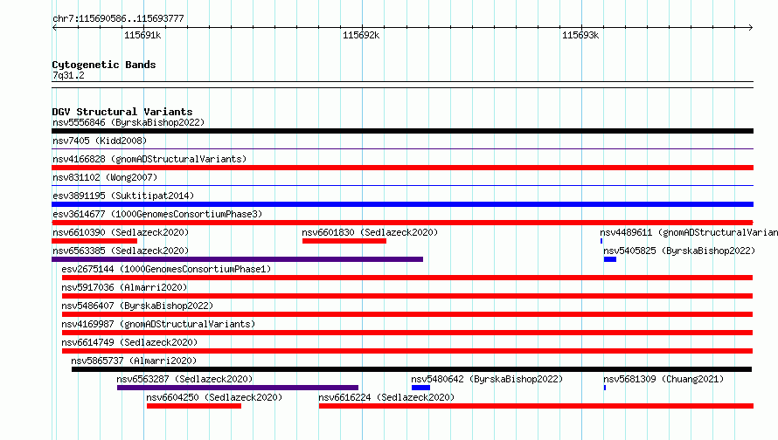Select the red nsv6614749 variant bar
778x440 pixels.
(407, 351)
